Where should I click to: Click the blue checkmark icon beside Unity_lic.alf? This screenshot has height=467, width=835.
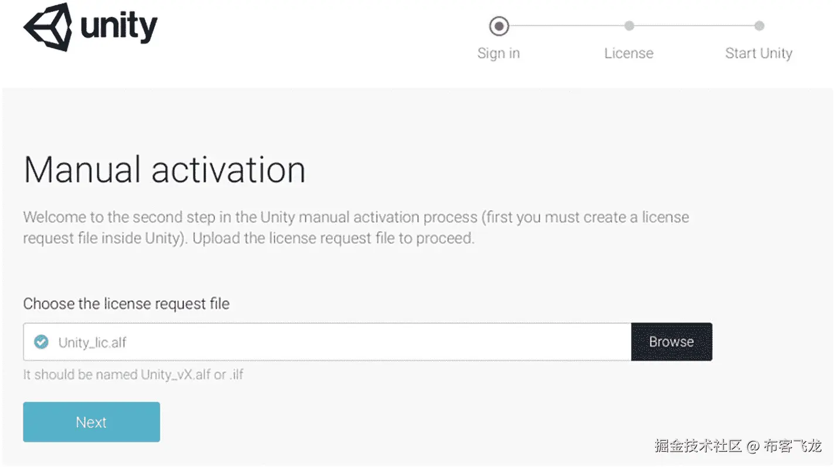[x=41, y=342]
